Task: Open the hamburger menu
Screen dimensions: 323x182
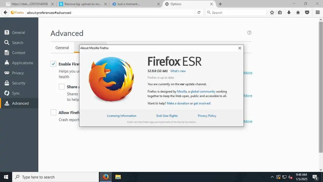Action: (318, 12)
